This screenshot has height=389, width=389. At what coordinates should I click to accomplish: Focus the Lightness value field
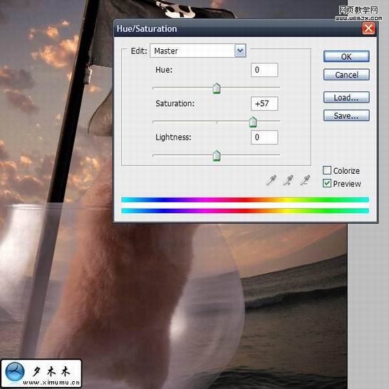tap(264, 138)
